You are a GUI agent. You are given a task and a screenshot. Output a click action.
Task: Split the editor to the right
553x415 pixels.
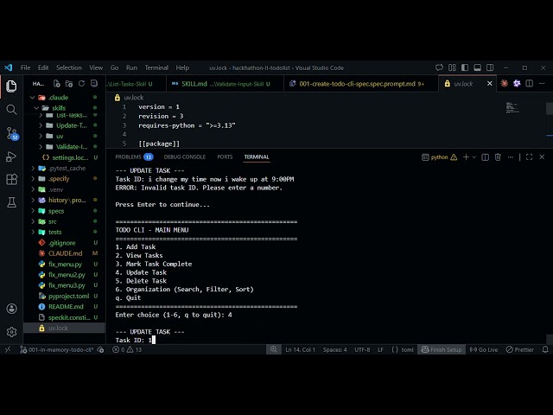(x=530, y=84)
